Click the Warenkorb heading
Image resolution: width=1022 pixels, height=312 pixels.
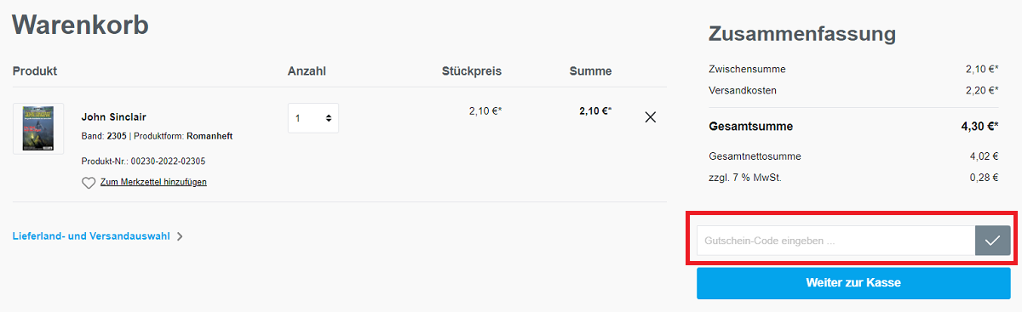[x=81, y=25]
